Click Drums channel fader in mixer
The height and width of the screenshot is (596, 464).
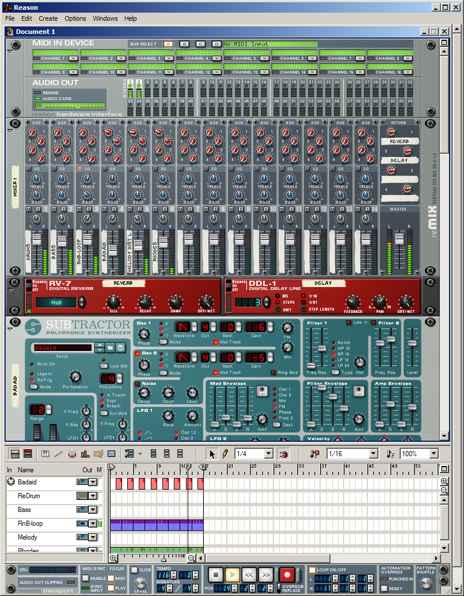pos(36,239)
